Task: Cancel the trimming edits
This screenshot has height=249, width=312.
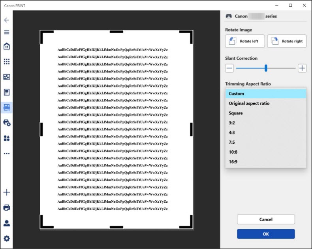Action: pyautogui.click(x=266, y=219)
